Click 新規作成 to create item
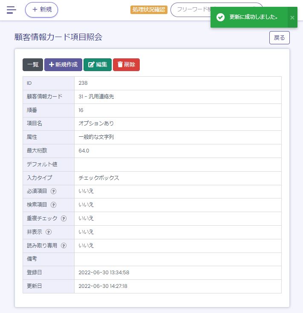Image resolution: width=303 pixels, height=313 pixels. (63, 65)
